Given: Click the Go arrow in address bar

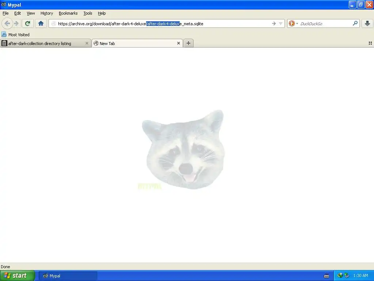Looking at the screenshot, I should 274,23.
